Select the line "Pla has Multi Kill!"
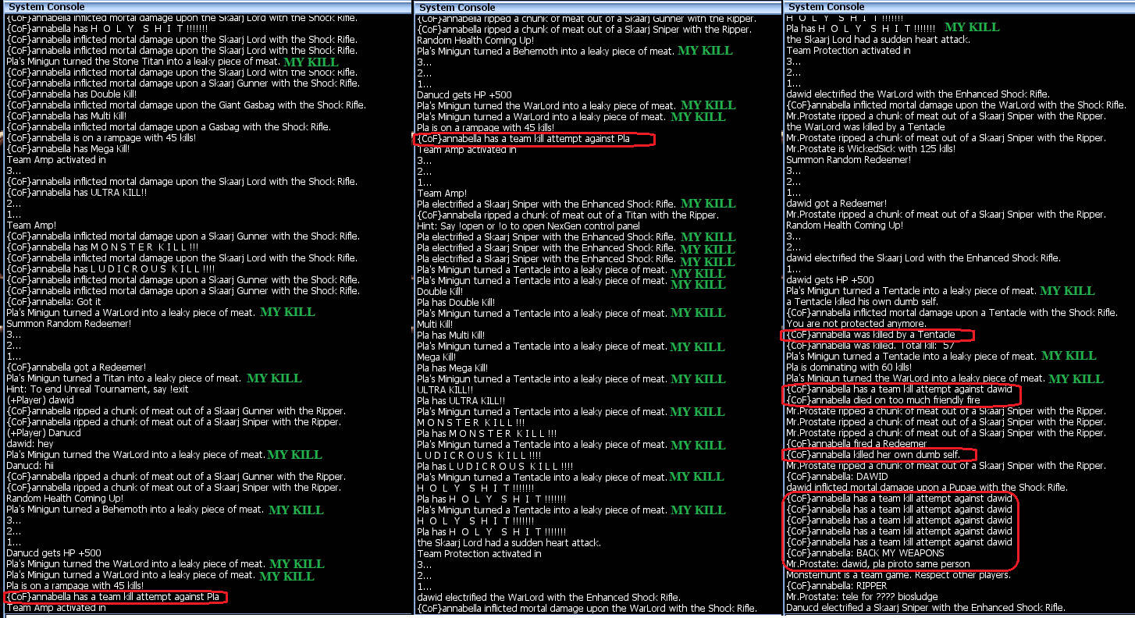Viewport: 1135px width, 618px height. pyautogui.click(x=451, y=335)
